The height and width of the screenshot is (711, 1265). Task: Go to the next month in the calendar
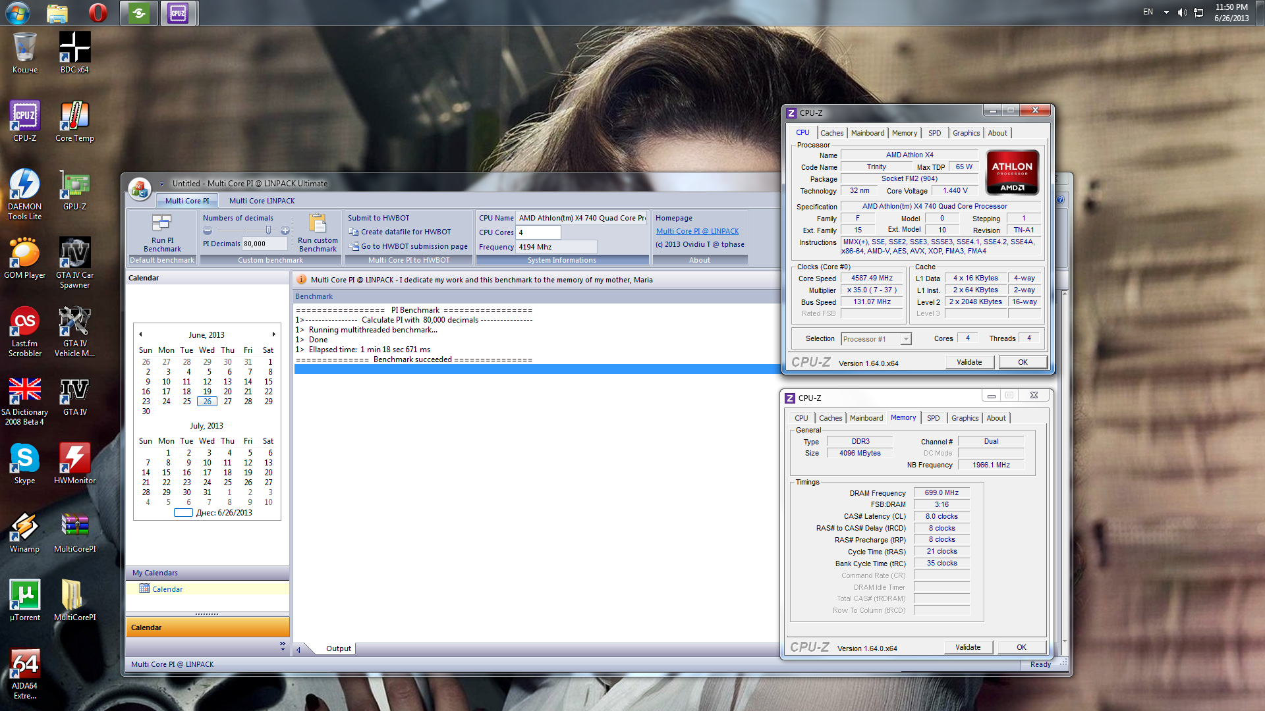pos(274,334)
